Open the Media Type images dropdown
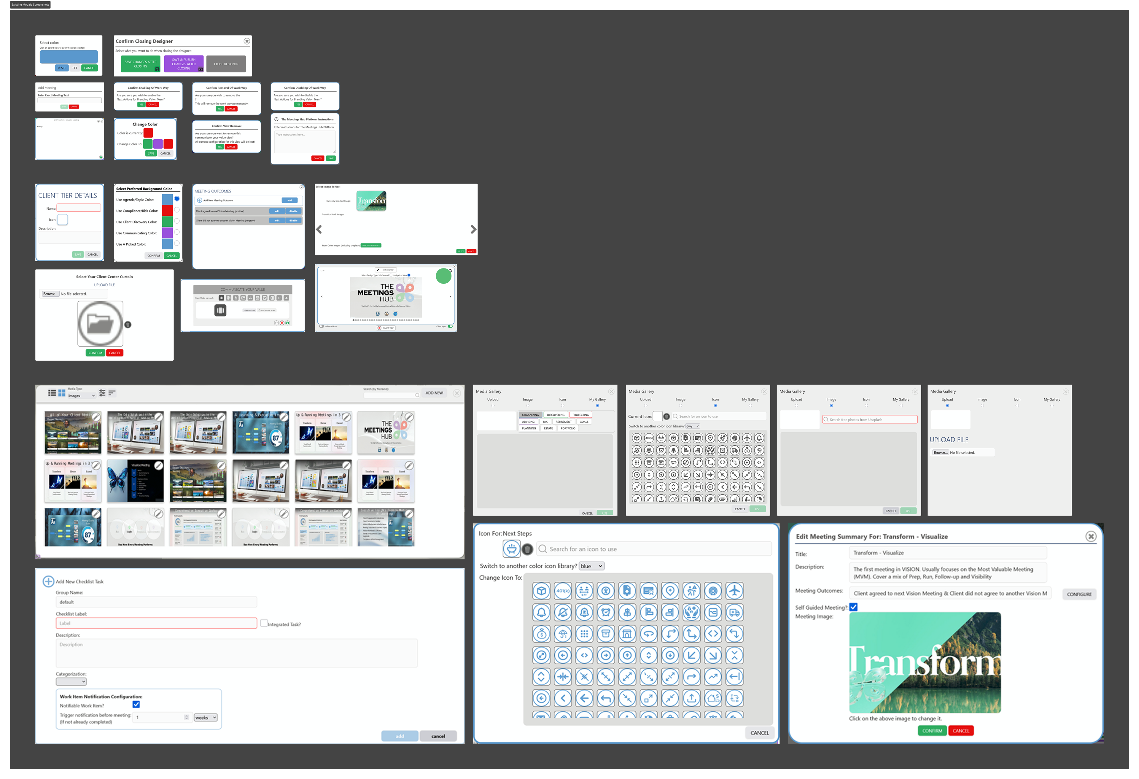 pos(82,396)
